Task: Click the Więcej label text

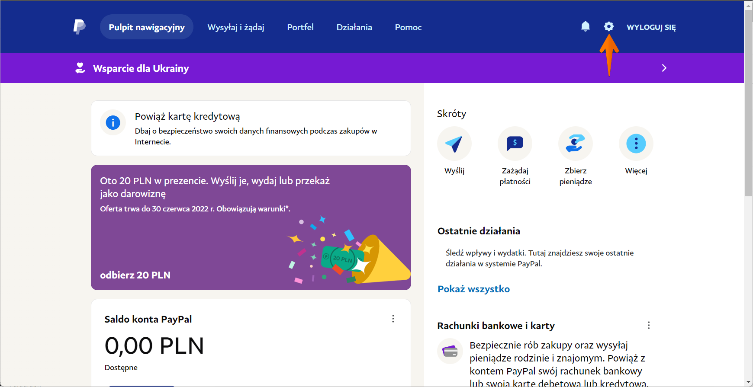Action: coord(636,171)
